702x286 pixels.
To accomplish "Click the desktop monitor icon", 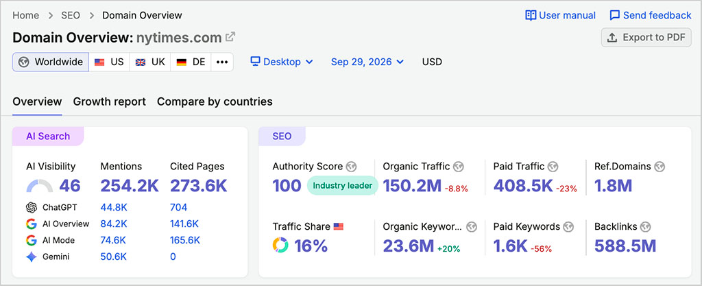I will (x=255, y=61).
